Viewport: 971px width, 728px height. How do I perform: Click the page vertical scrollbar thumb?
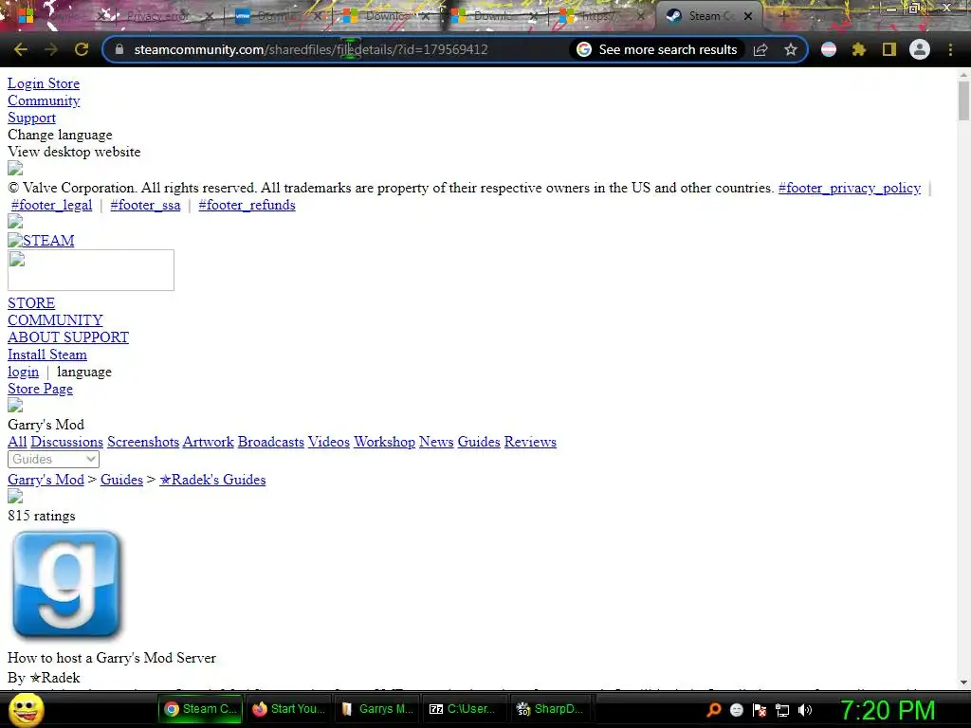[x=963, y=100]
